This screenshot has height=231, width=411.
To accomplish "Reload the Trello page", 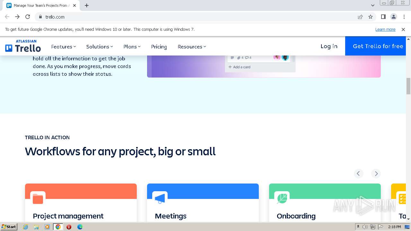I will 28,17.
